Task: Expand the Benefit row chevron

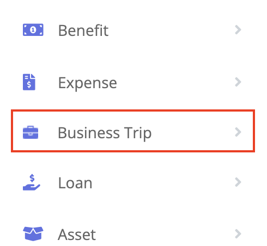Action: 238,30
